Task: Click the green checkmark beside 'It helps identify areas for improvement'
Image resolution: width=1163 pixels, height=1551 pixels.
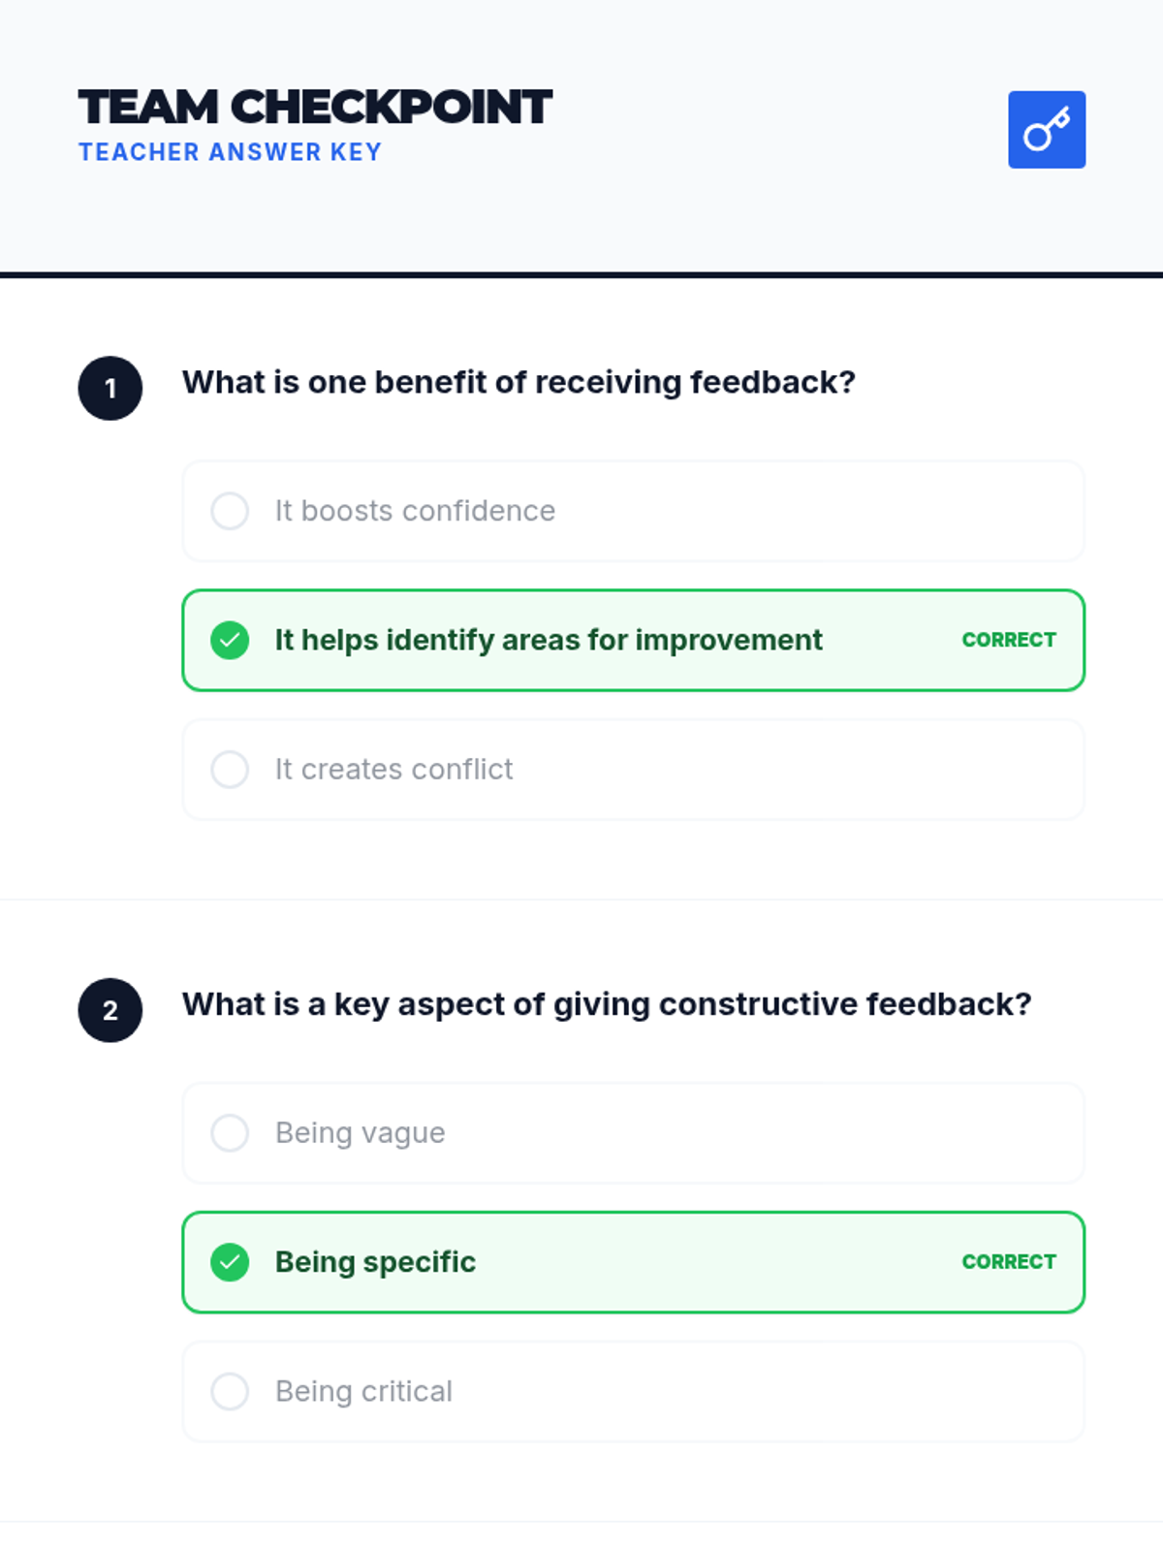Action: click(x=230, y=640)
